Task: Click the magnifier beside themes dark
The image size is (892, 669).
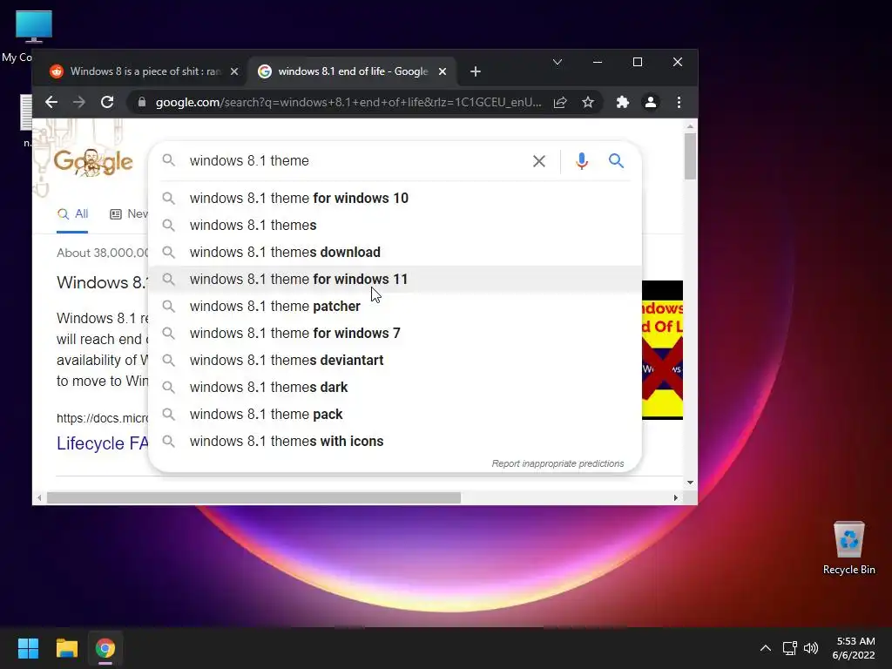Action: pyautogui.click(x=168, y=388)
